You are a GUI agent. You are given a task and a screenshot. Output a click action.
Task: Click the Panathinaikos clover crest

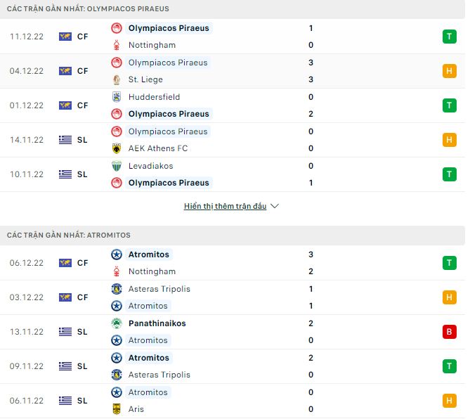pyautogui.click(x=117, y=323)
